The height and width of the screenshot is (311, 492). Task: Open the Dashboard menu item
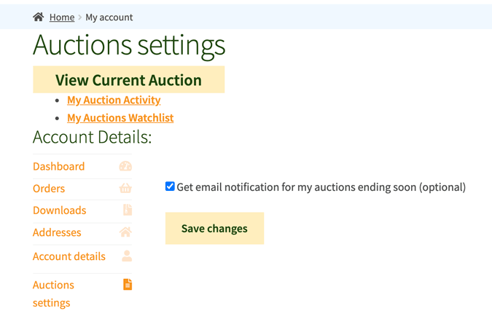click(x=59, y=167)
